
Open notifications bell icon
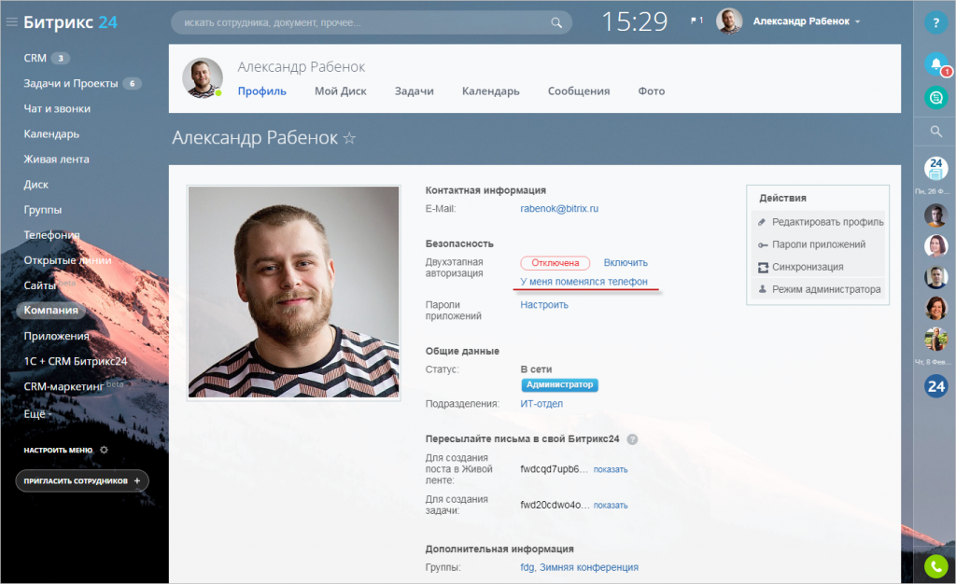935,64
